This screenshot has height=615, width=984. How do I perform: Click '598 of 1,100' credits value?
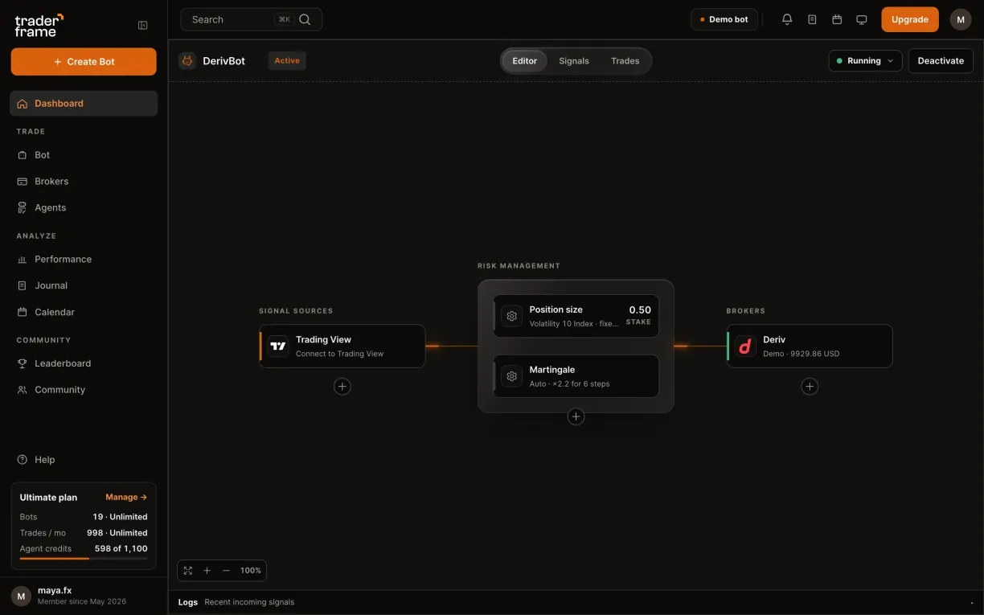point(121,548)
